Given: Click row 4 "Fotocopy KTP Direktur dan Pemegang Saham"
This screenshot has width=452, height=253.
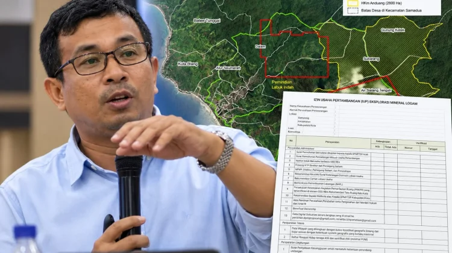Looking at the screenshot, I should click(319, 166).
